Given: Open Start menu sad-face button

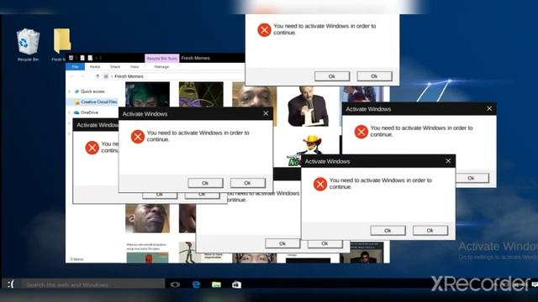Looking at the screenshot, I should [11, 284].
